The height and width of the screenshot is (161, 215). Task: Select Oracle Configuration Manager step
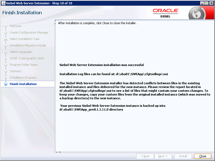point(29,32)
